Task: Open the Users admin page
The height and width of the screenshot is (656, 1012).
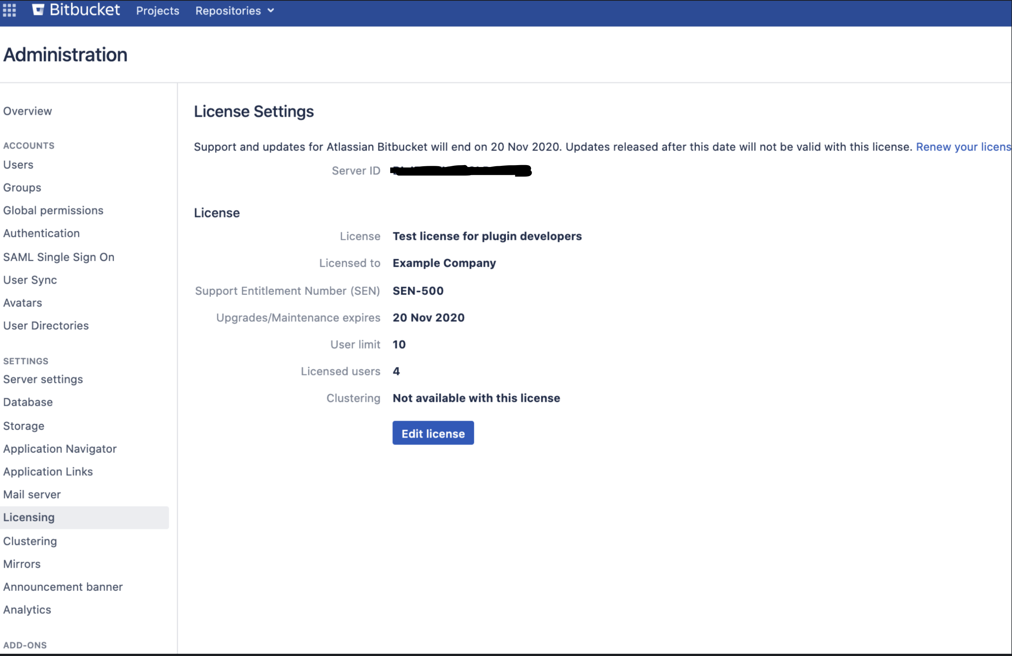Action: [18, 164]
